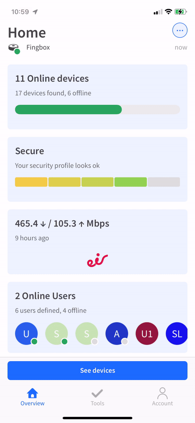Tap the security rating bar in Secure card
The image size is (195, 423).
tap(97, 182)
